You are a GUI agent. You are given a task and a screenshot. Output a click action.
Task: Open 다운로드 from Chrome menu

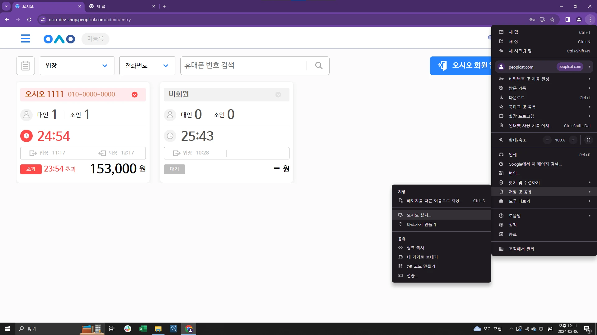pyautogui.click(x=544, y=98)
